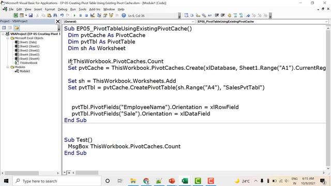Click the Insert UserForm toolbar icon
Screen dimensions: 331x186
pos(22,16)
